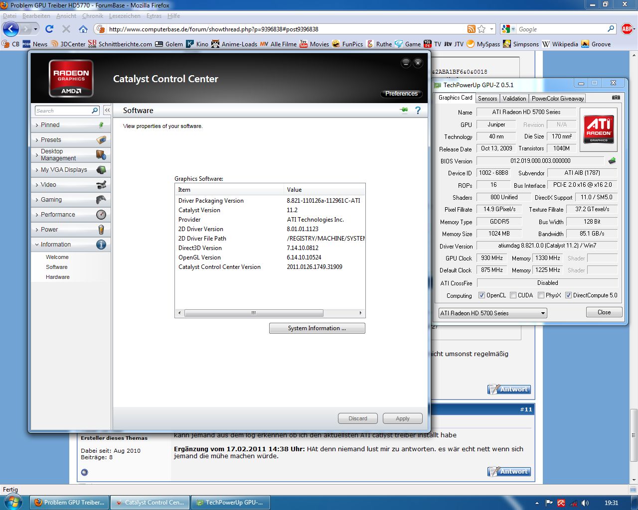Image resolution: width=638 pixels, height=510 pixels.
Task: Open the GPU selection dropdown in GPU-Z
Action: click(492, 313)
